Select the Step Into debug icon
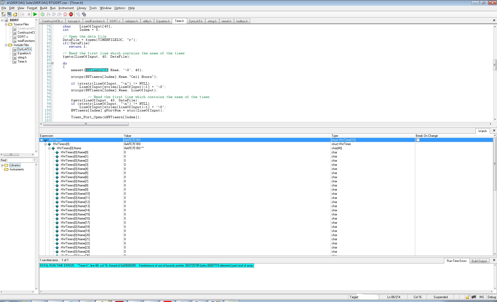Viewport: 497px width, 302px height. tap(48, 14)
